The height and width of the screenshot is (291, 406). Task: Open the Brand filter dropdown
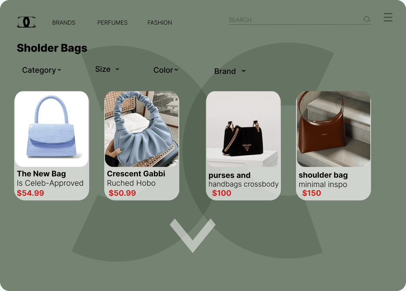tap(230, 71)
